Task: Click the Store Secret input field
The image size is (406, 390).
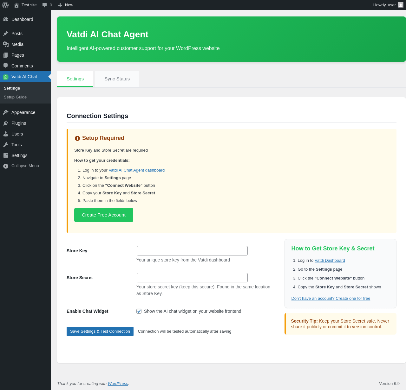Action: point(192,278)
